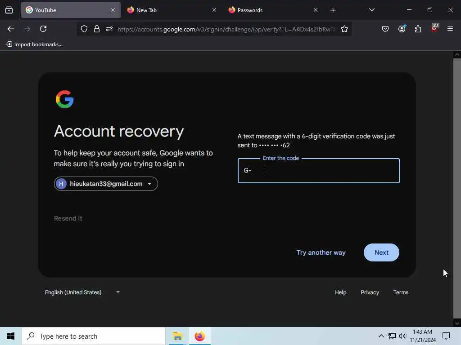The image size is (461, 345).
Task: Open site permissions icon in address bar
Action: (109, 29)
